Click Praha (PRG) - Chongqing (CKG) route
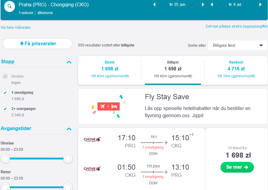The image size is (268, 190). [54, 4]
